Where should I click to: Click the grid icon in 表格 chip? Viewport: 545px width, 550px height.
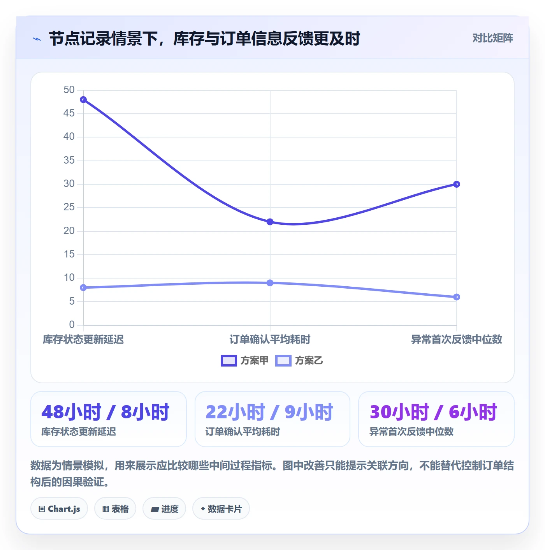pos(105,509)
